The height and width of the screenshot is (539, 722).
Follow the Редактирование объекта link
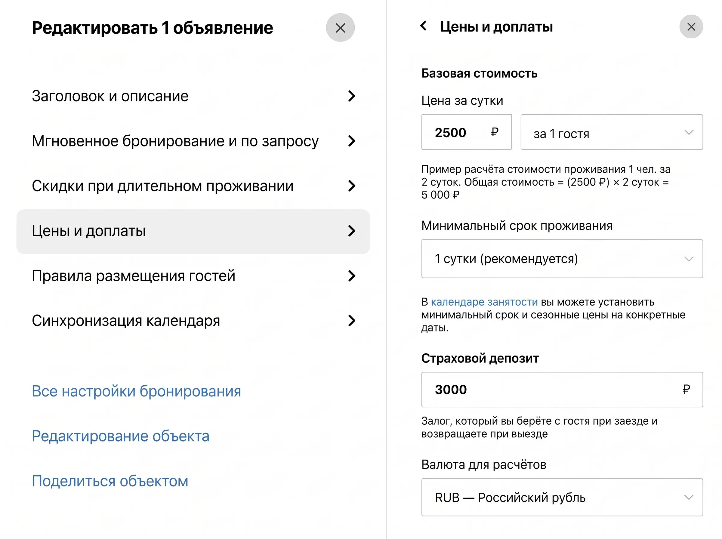[120, 436]
